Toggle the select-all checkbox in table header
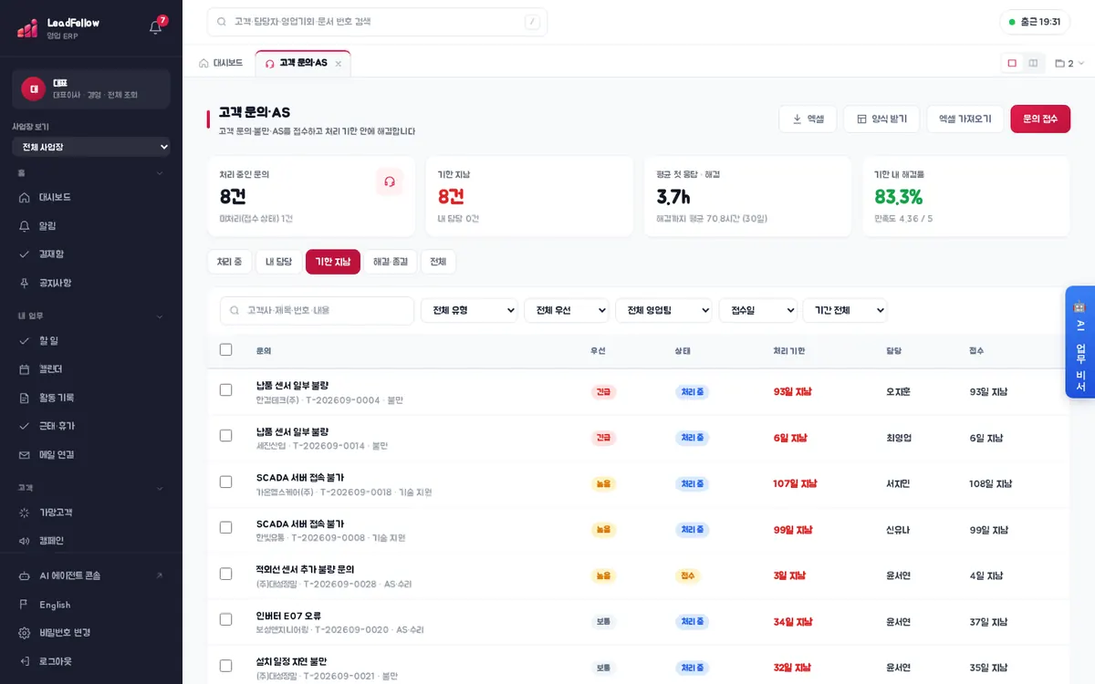Screen dimensions: 1095x684 pyautogui.click(x=226, y=349)
